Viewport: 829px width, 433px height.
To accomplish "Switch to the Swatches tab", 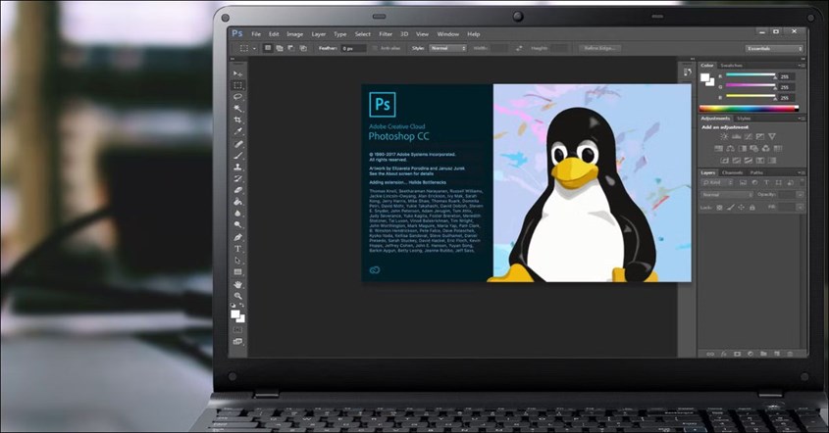I will (732, 66).
